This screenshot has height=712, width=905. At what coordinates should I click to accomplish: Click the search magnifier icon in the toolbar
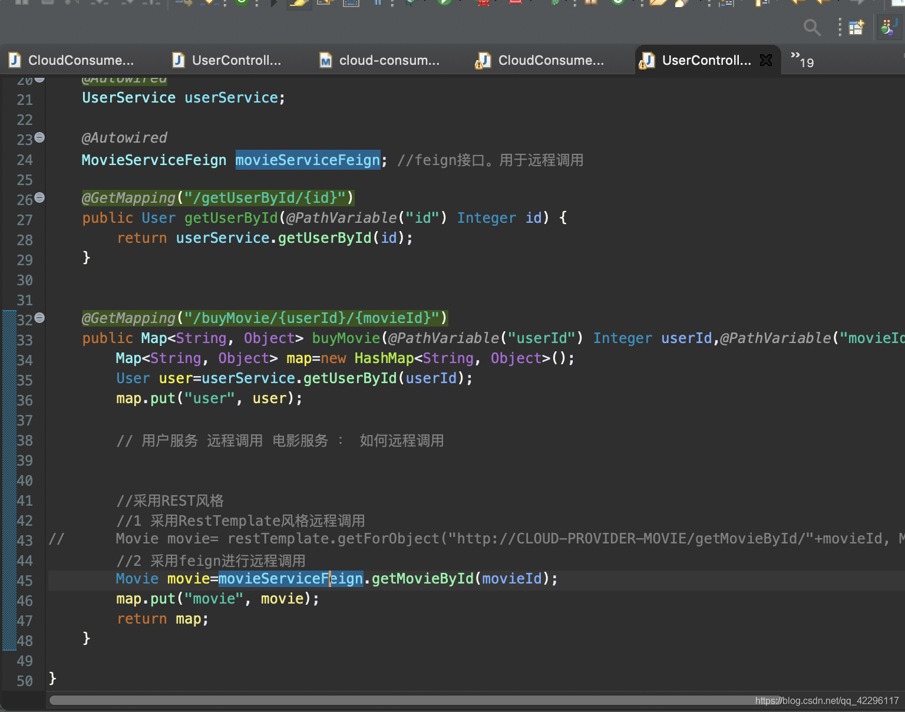(812, 27)
